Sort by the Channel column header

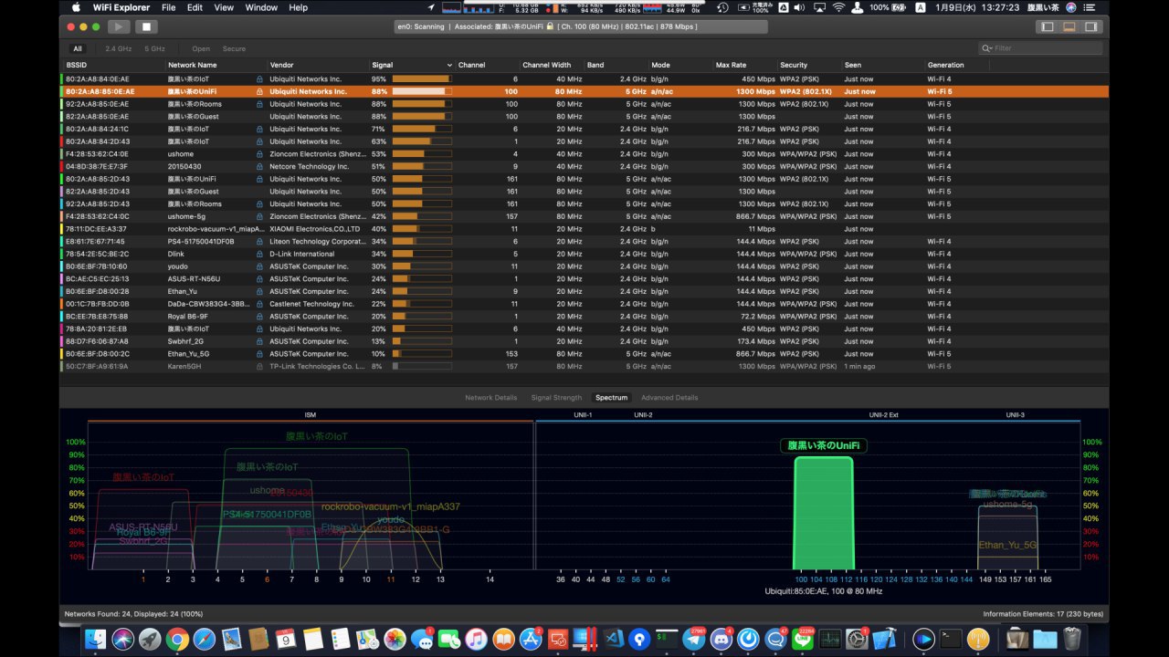[488, 65]
